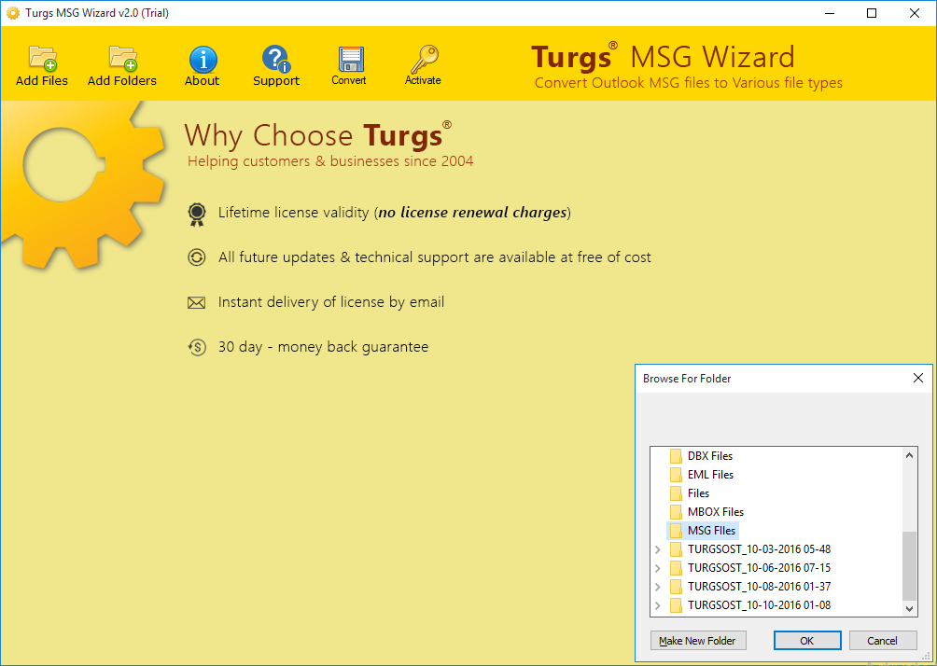
Task: Click the 'Support' toolbar label
Action: [276, 80]
